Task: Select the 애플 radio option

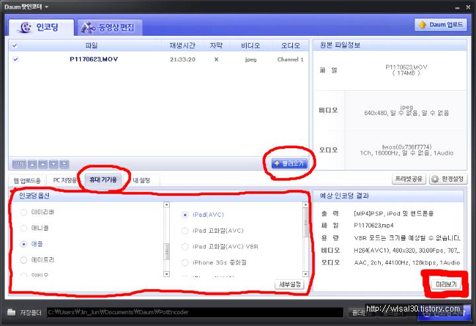Action: pyautogui.click(x=24, y=244)
